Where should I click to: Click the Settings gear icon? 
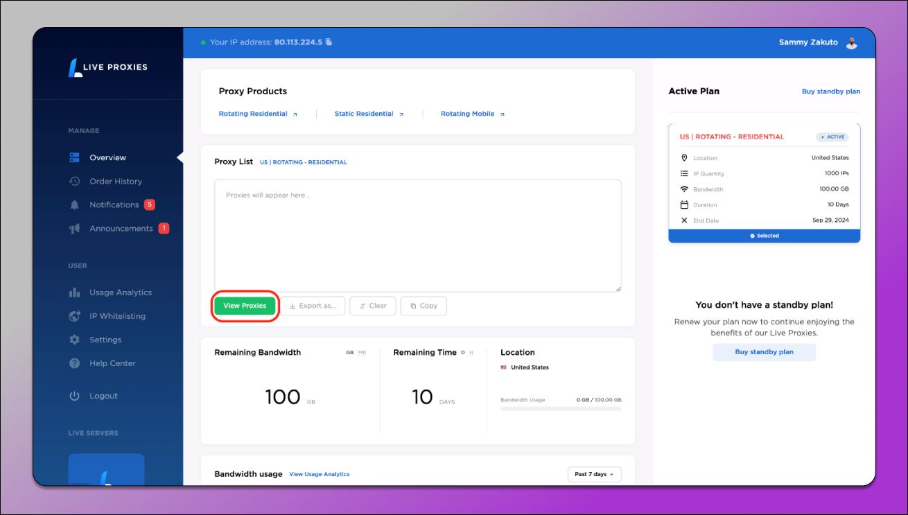coord(75,340)
